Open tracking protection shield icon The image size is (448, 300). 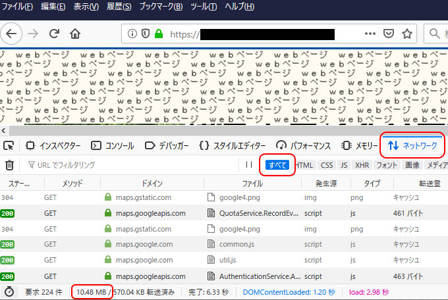[x=146, y=34]
